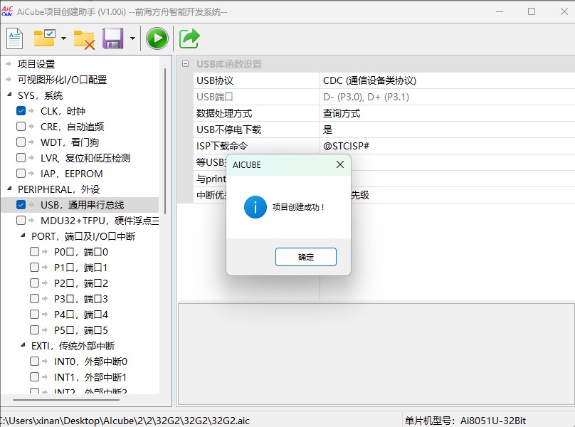Close the AICUBE dialog with X
This screenshot has width=575, height=427.
(x=340, y=164)
